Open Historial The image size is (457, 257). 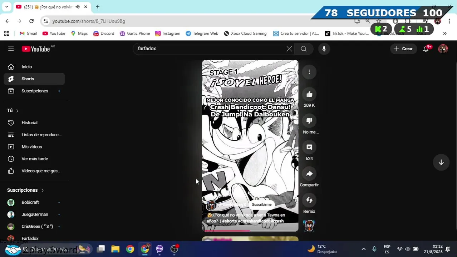click(x=34, y=123)
